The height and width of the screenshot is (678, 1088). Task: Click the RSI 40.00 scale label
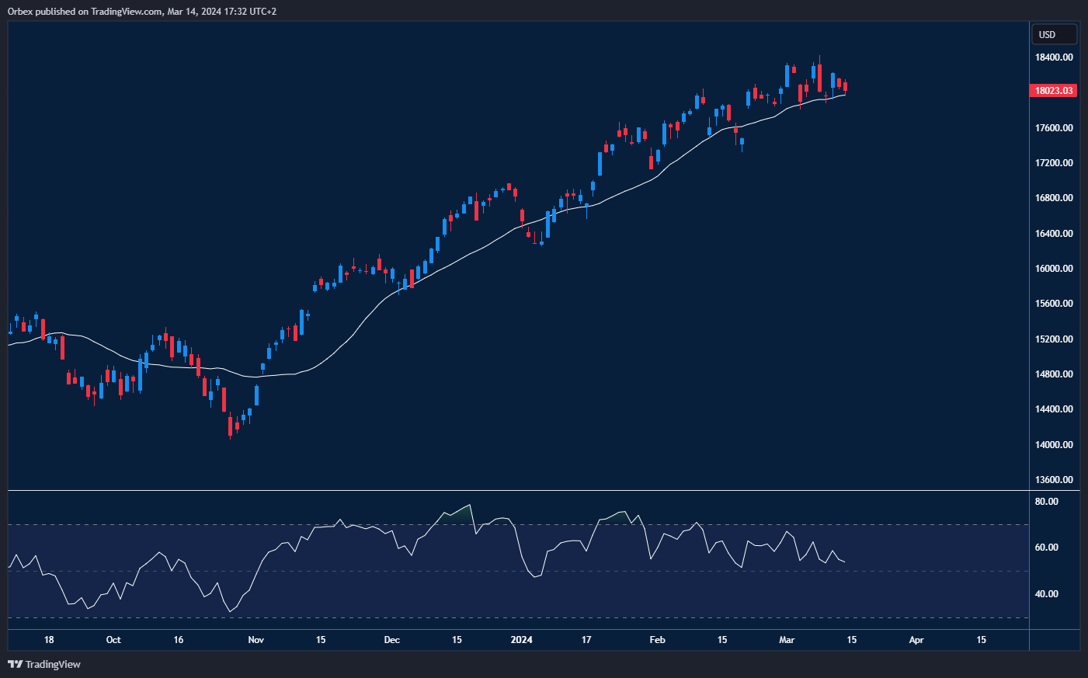(1046, 594)
